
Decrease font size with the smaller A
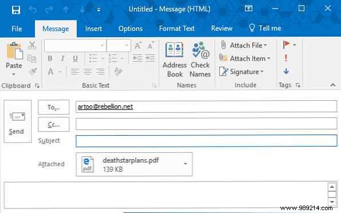coord(150,45)
